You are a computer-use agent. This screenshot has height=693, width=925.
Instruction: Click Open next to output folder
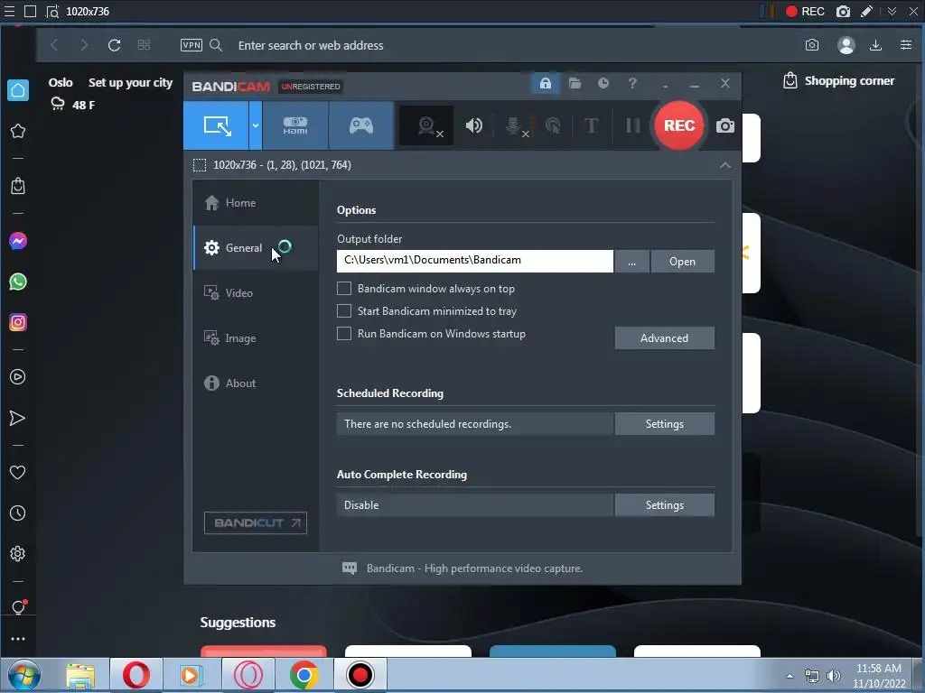[683, 261]
